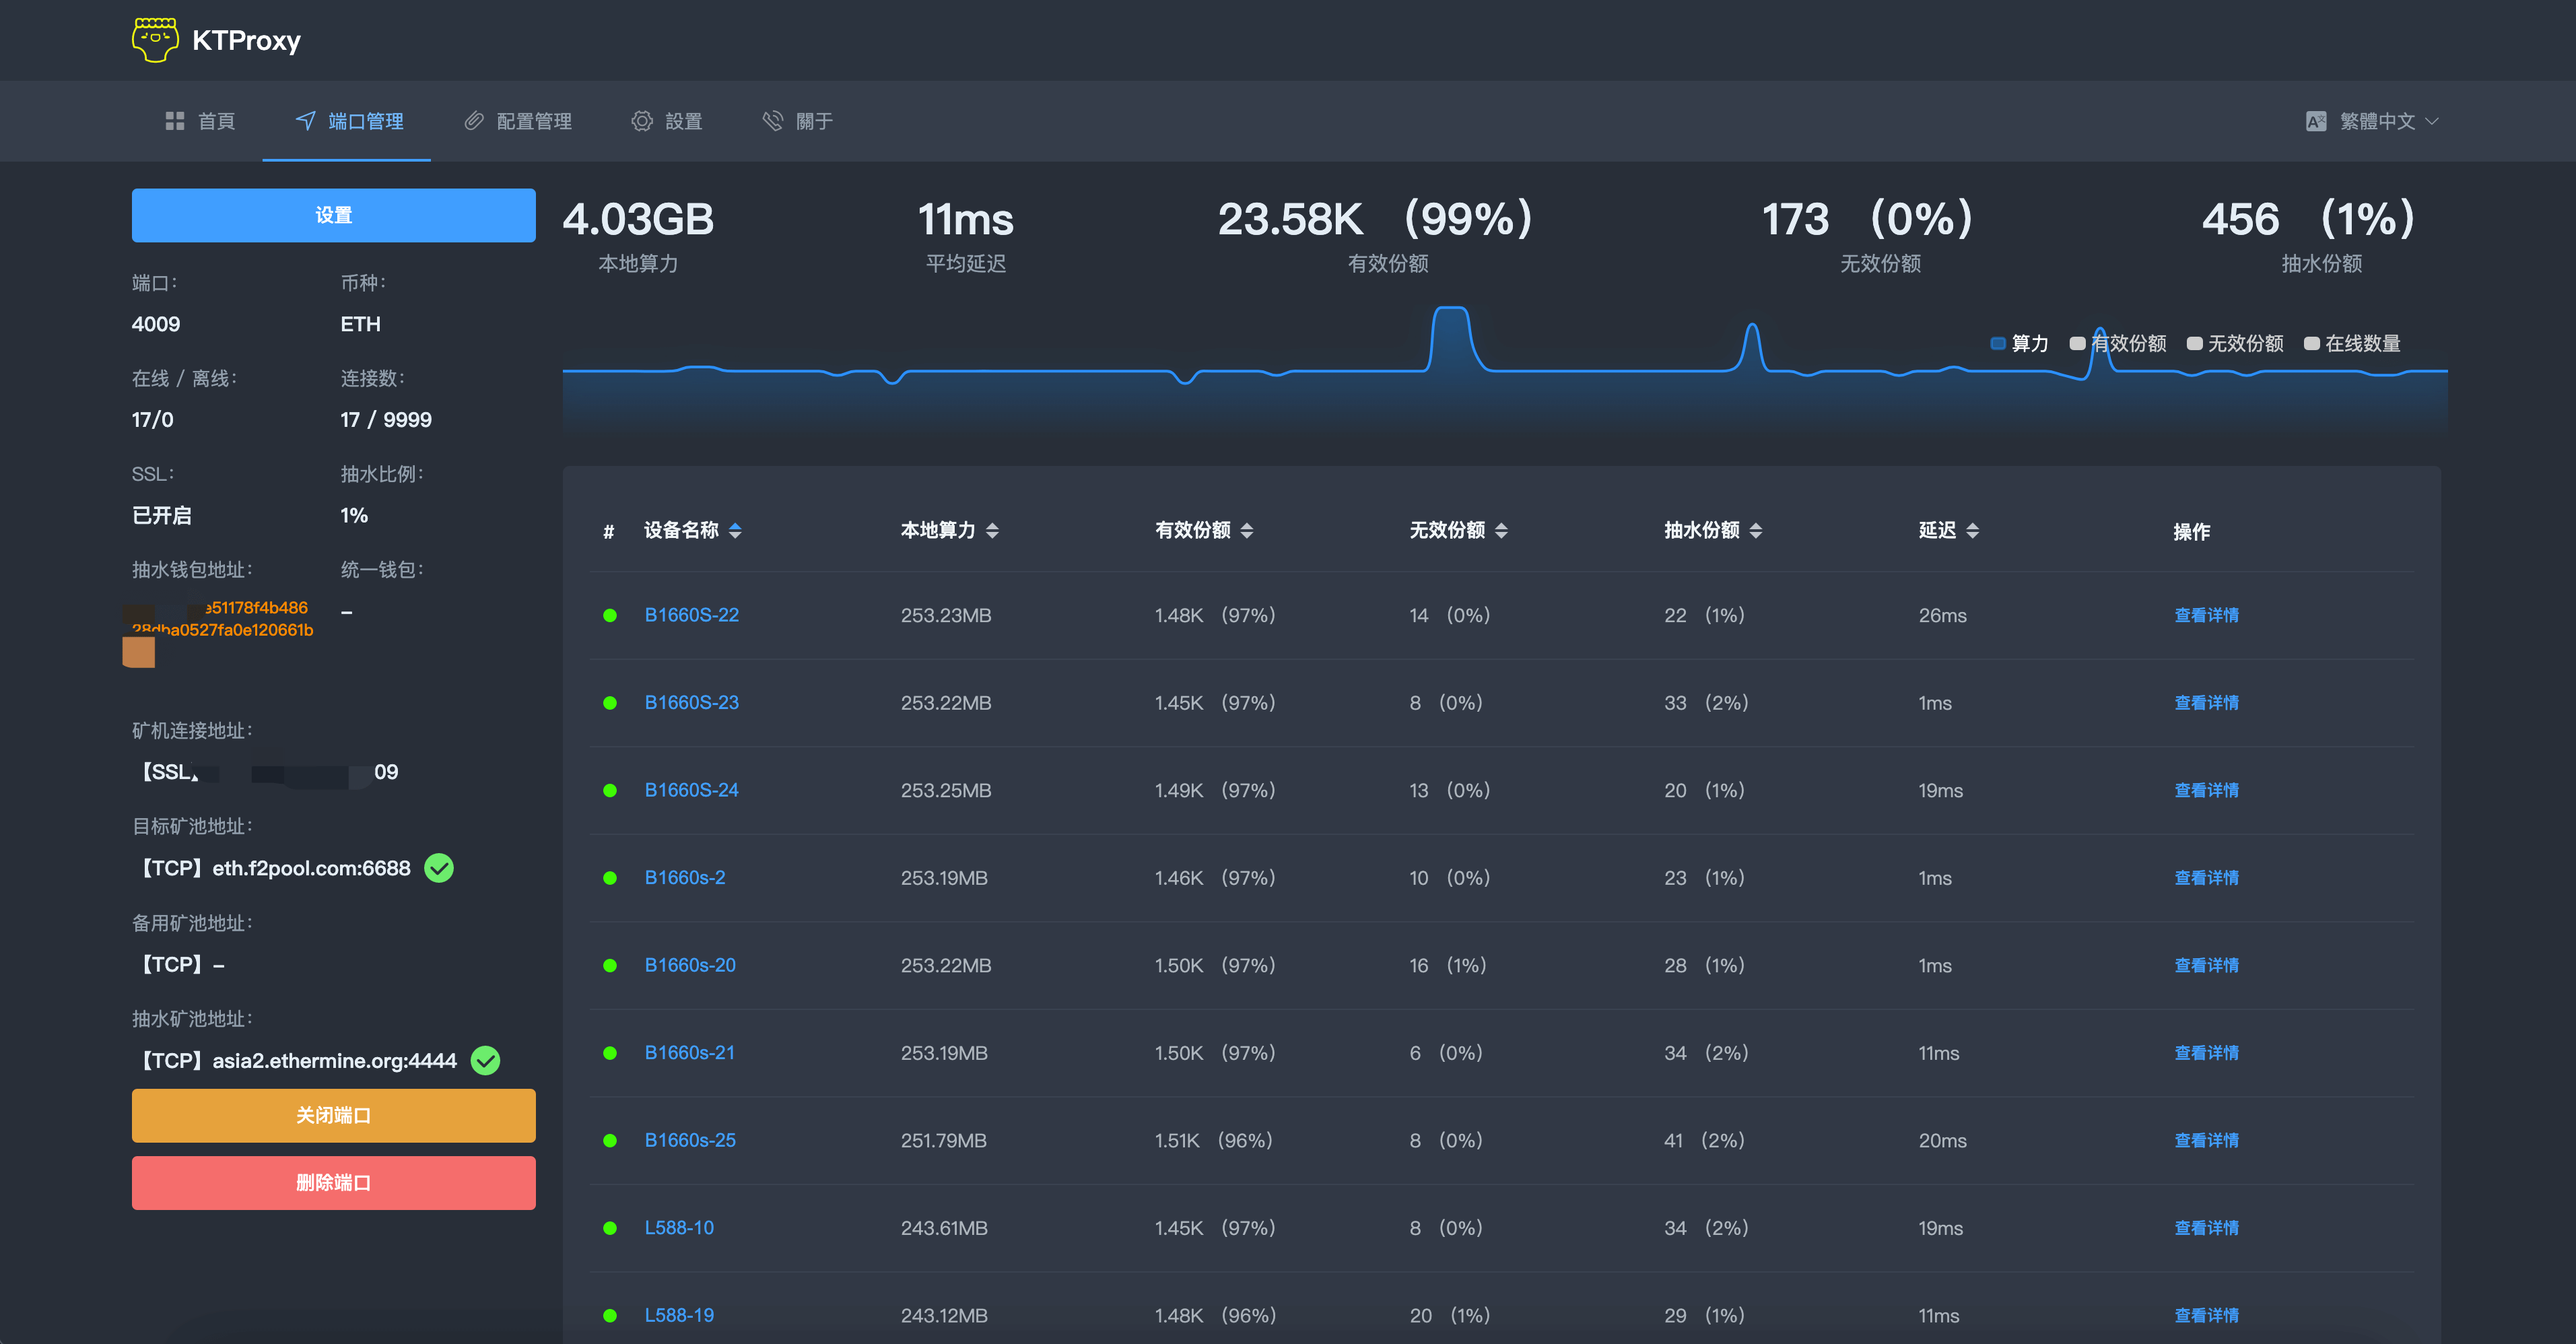Click the phone icon for 關于
This screenshot has height=1344, width=2576.
(x=773, y=121)
